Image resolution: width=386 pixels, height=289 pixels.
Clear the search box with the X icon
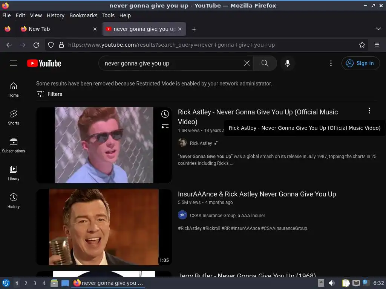[247, 63]
